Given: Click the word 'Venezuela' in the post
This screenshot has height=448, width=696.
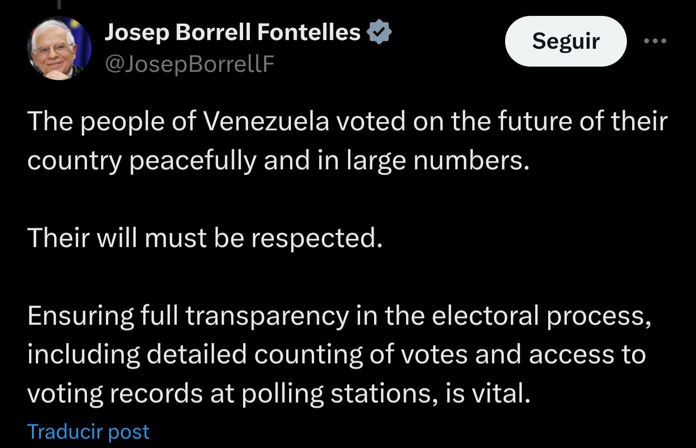Looking at the screenshot, I should click(266, 121).
